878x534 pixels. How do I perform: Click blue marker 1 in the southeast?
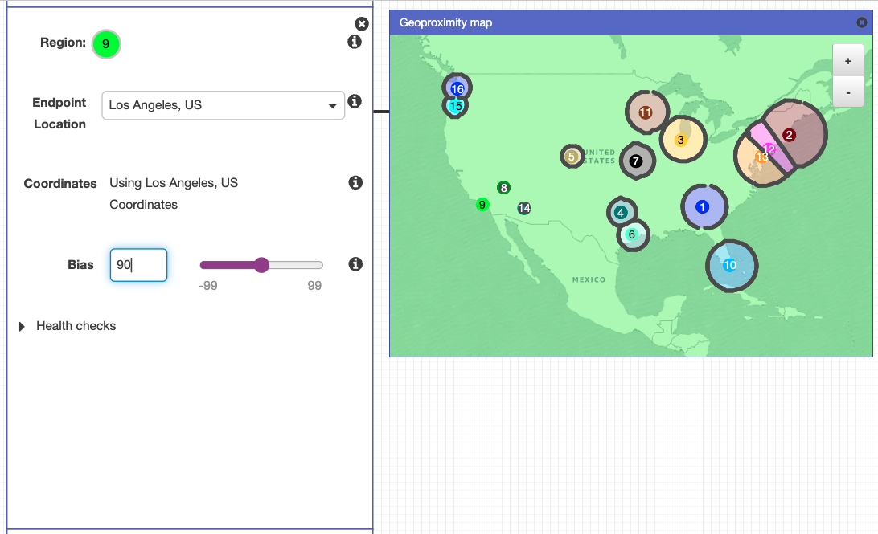[704, 206]
